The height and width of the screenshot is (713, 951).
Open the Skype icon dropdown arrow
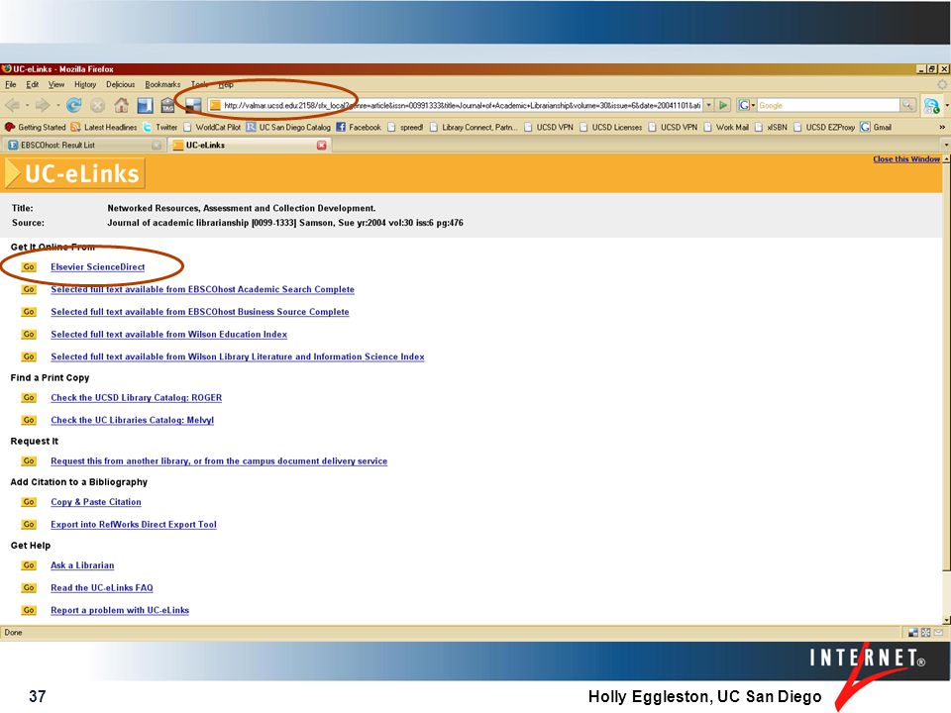coord(946,106)
